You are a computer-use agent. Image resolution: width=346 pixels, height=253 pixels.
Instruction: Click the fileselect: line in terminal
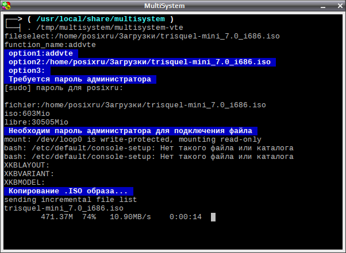[142, 36]
